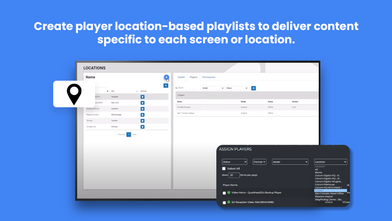Check the Select All checkbox
This screenshot has width=392, height=221.
click(224, 169)
